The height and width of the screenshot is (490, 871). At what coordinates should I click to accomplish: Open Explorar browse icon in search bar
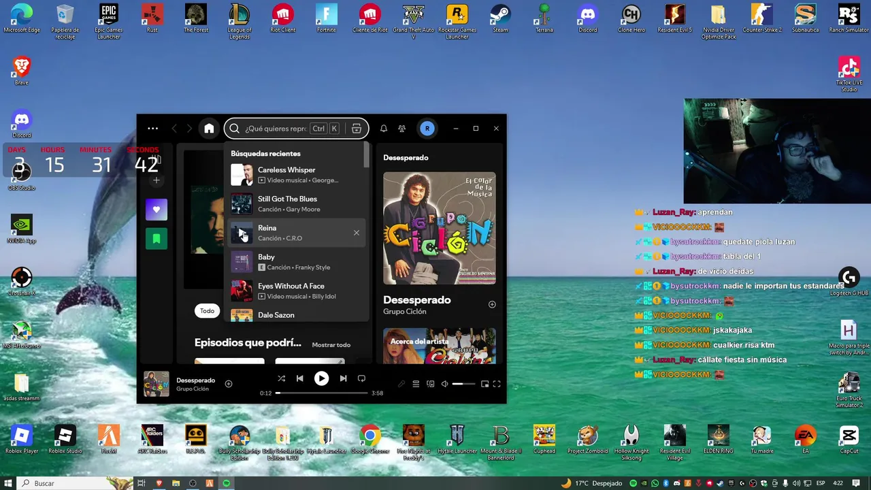click(356, 129)
